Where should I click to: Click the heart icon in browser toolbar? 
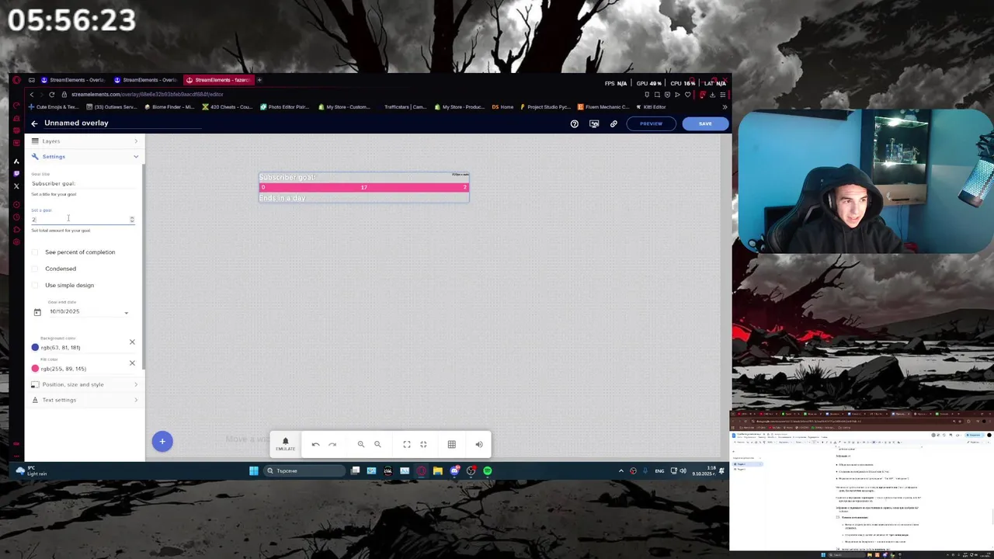[x=687, y=95]
